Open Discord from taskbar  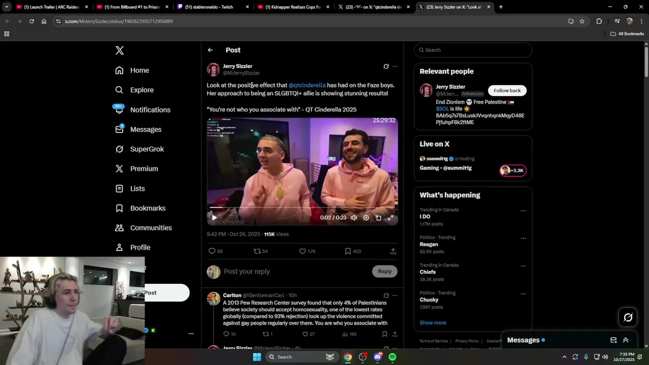click(x=377, y=357)
